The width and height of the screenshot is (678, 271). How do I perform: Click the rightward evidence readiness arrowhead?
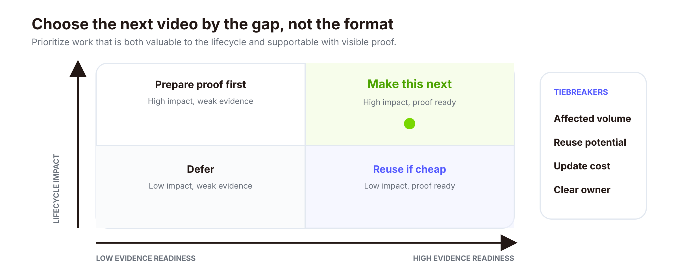click(509, 242)
